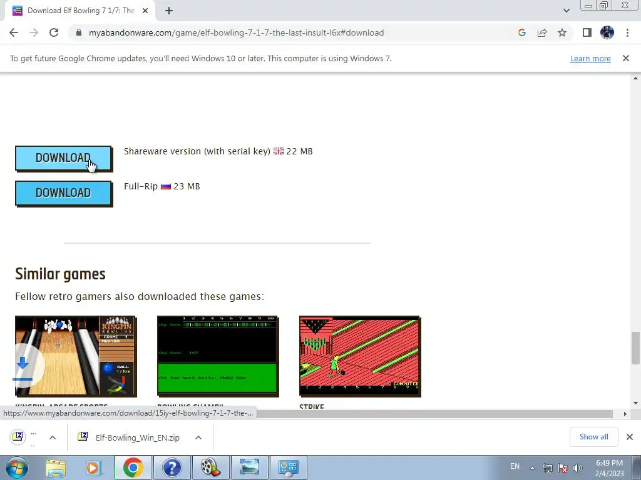Expand options for Elf-Bowling_Win_EN.zip
The image size is (641, 480).
[198, 437]
